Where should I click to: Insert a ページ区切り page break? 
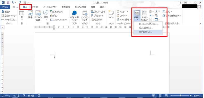point(8,19)
